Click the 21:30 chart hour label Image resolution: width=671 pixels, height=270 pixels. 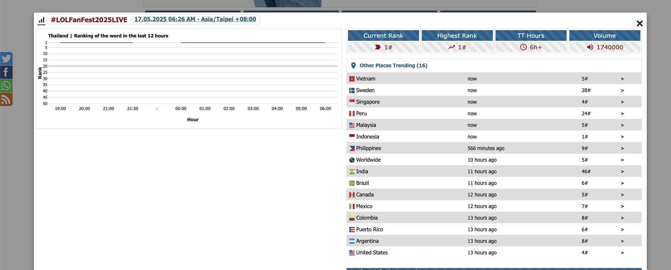coord(133,109)
